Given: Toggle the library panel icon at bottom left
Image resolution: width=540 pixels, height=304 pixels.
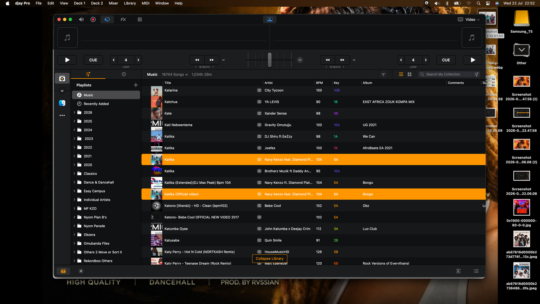Looking at the screenshot, I should pos(63,271).
